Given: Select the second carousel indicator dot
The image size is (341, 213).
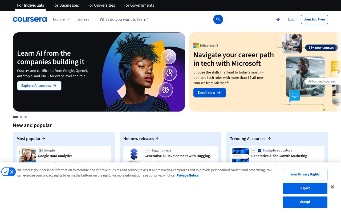Looking at the screenshot, I should point(21,117).
